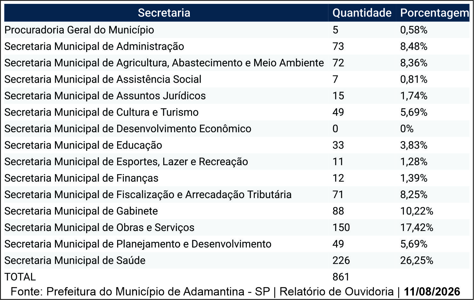Select the Procuradoria Geral do Município row
Viewport: 474px width, 300px height.
[237, 30]
